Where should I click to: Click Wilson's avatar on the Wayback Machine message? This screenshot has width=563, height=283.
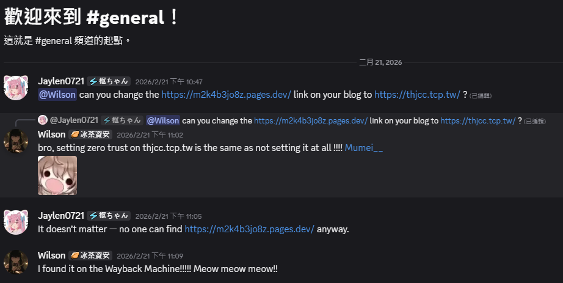tap(16, 262)
